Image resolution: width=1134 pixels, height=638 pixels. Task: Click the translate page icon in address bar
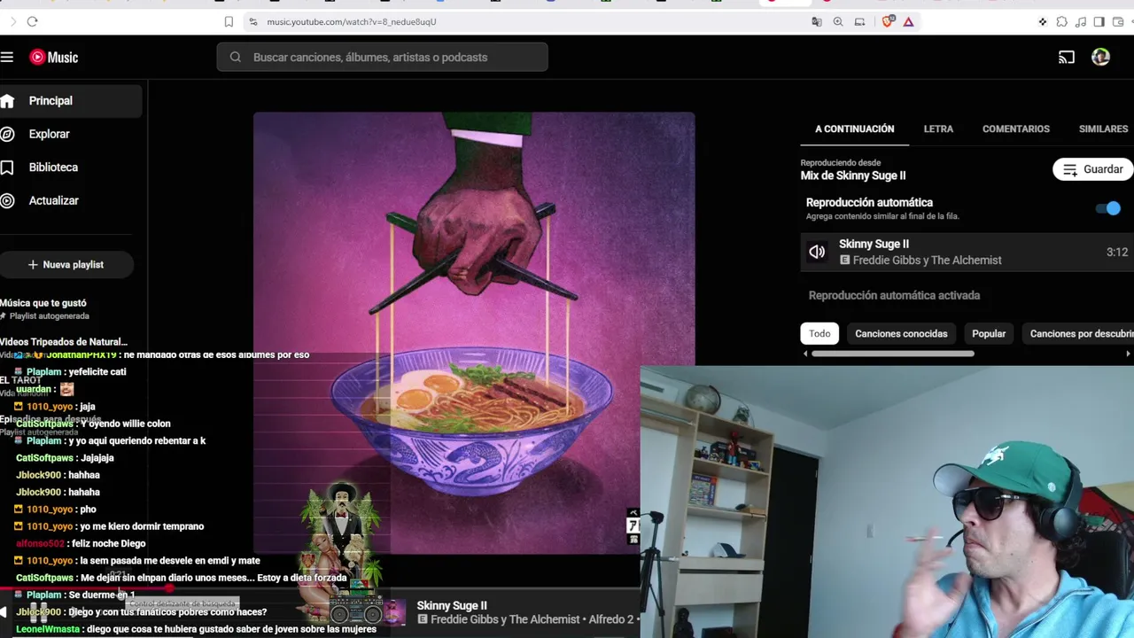click(817, 21)
